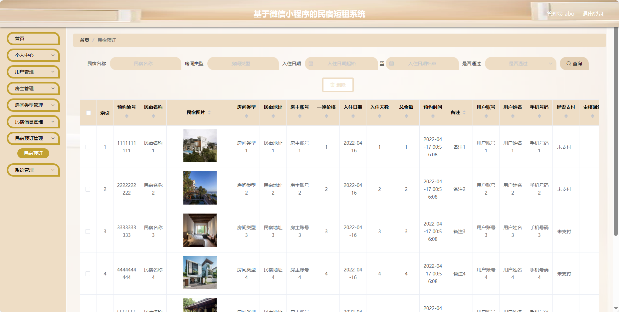Sort by 民宿名称 column arrows
Image resolution: width=619 pixels, height=312 pixels.
[153, 116]
